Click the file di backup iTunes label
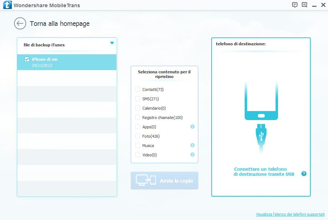The height and width of the screenshot is (220, 328). [x=44, y=45]
